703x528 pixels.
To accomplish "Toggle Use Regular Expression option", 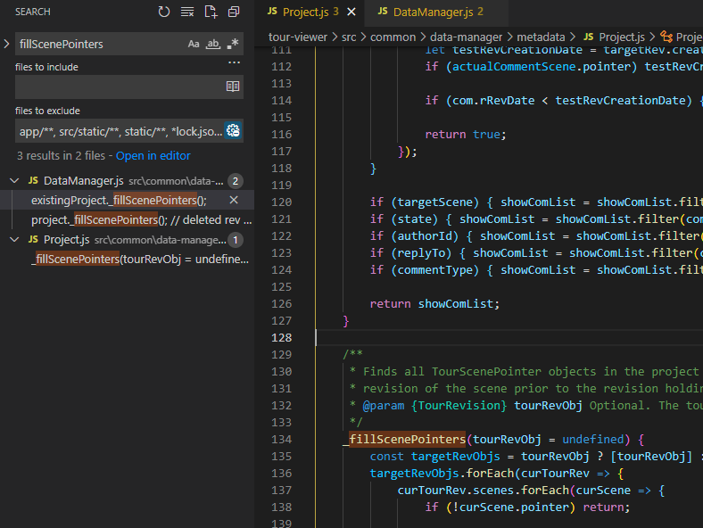I will (233, 44).
